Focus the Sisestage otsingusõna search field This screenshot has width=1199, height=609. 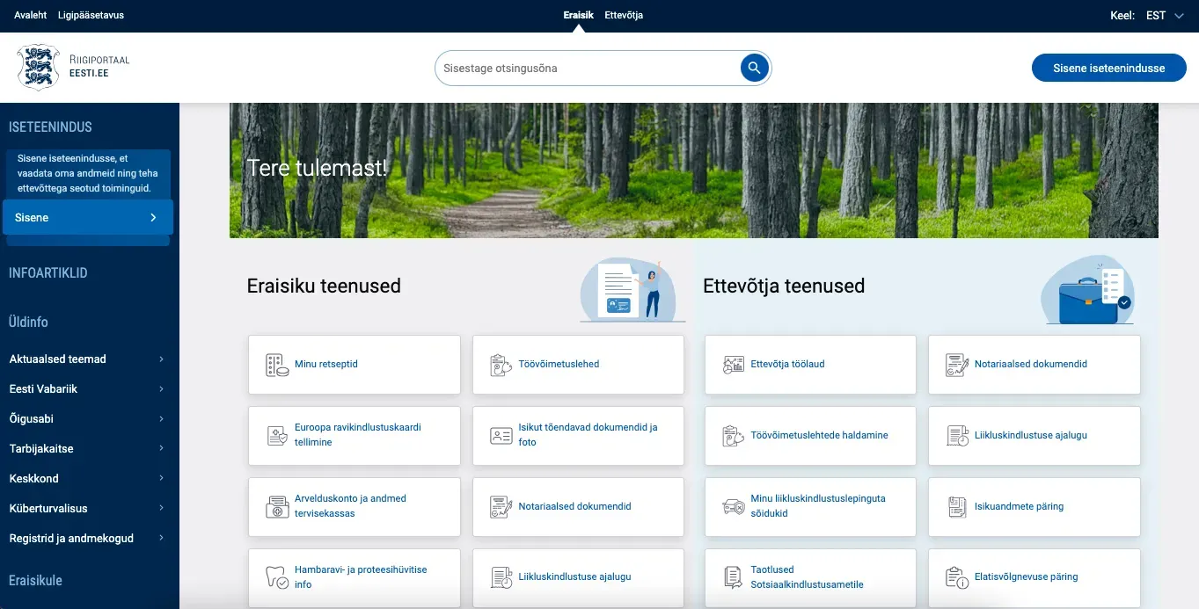coord(588,68)
